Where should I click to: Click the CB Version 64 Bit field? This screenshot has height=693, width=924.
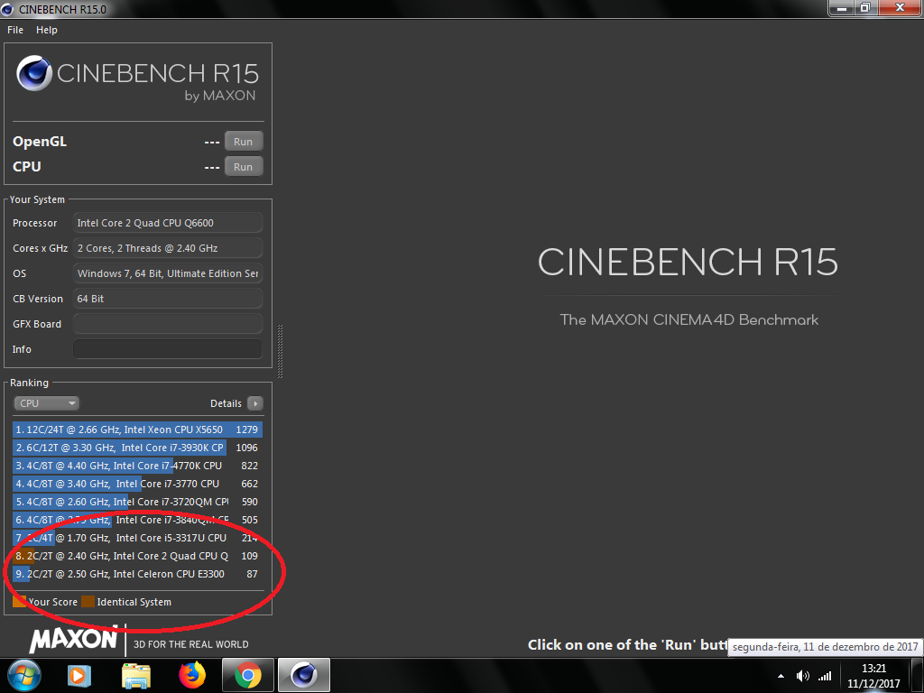[167, 299]
